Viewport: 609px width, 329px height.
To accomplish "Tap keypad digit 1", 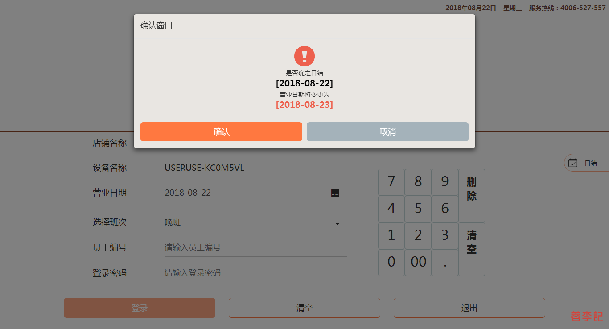I will point(391,235).
